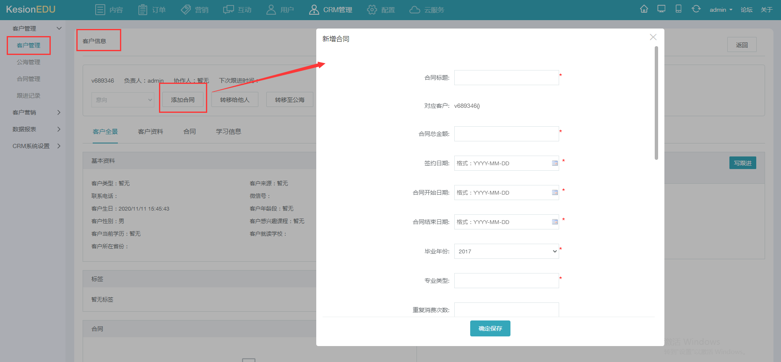Open the CRM管理 menu
The height and width of the screenshot is (362, 781).
[x=331, y=10]
